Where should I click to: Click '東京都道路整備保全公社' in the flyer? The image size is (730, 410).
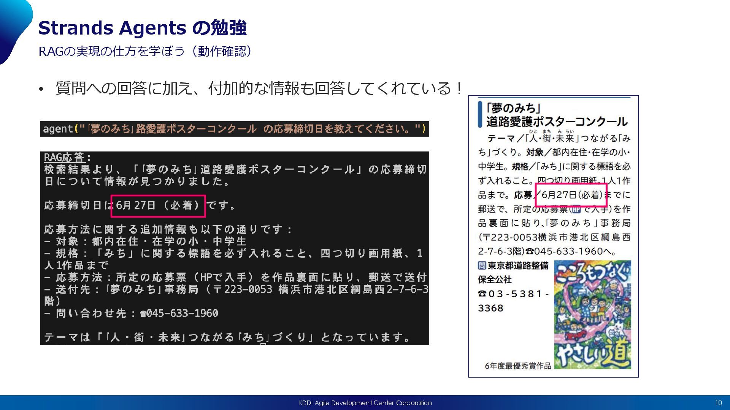coord(513,273)
